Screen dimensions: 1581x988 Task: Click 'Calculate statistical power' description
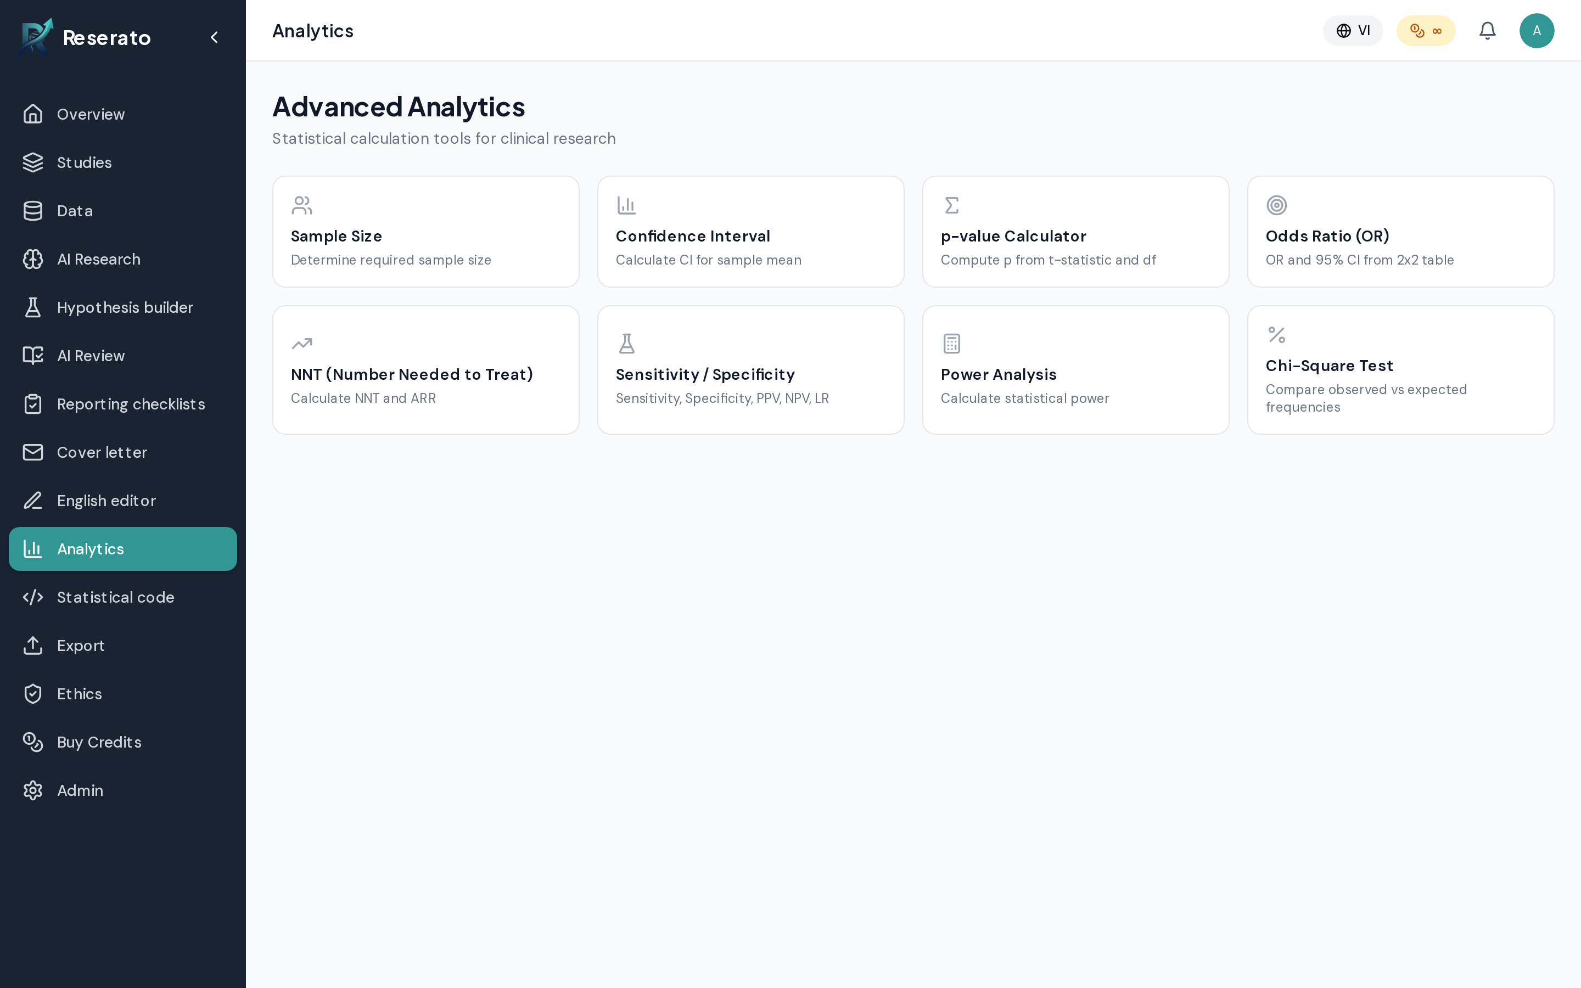[1024, 398]
